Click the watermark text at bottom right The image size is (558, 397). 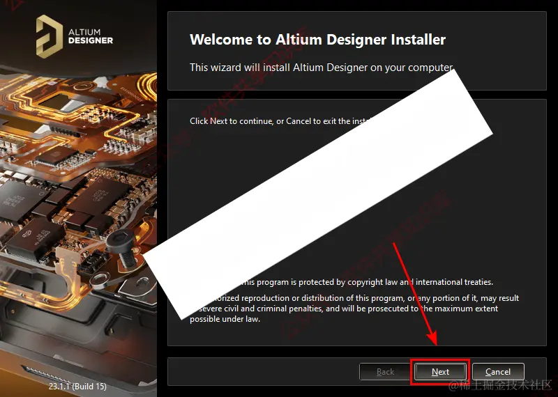click(500, 384)
